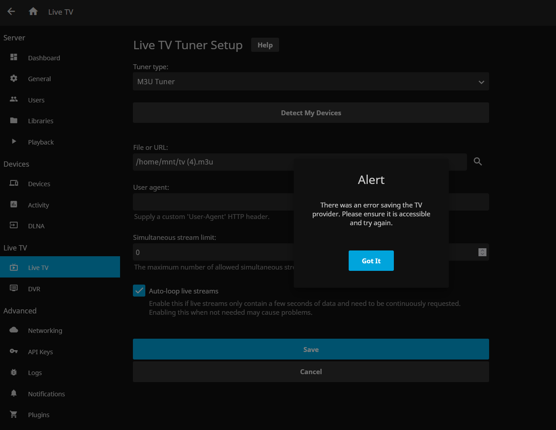Click the API Keys key icon
Viewport: 556px width, 430px height.
(14, 352)
